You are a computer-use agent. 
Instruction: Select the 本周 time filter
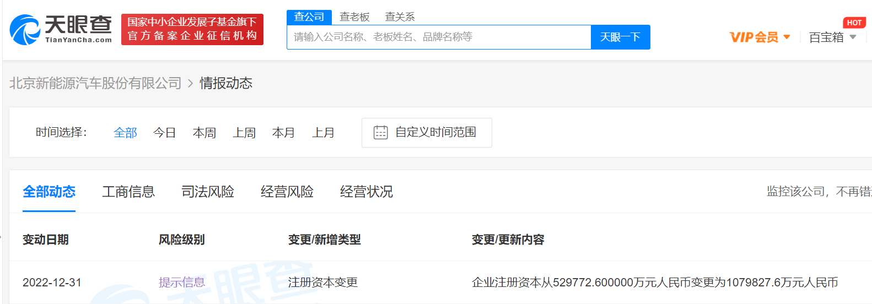[204, 133]
